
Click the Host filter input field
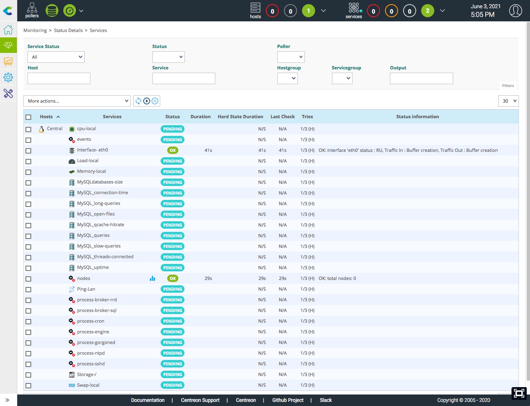click(x=59, y=78)
